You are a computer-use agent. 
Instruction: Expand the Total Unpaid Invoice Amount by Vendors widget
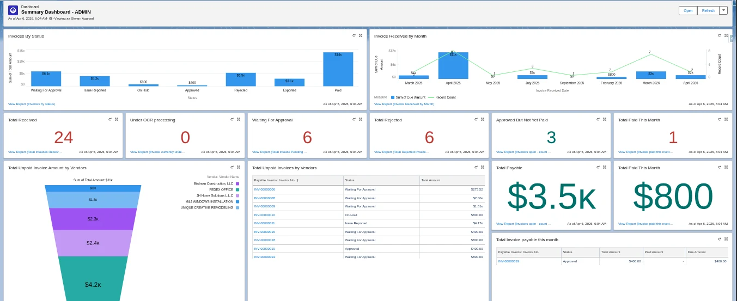point(239,167)
